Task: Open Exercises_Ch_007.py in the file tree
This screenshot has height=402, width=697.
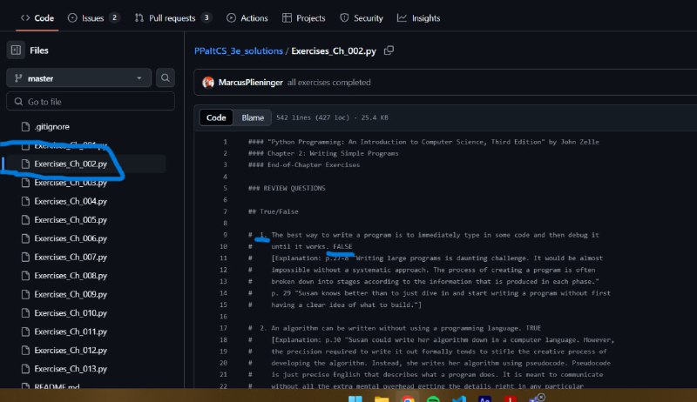Action: click(x=71, y=258)
